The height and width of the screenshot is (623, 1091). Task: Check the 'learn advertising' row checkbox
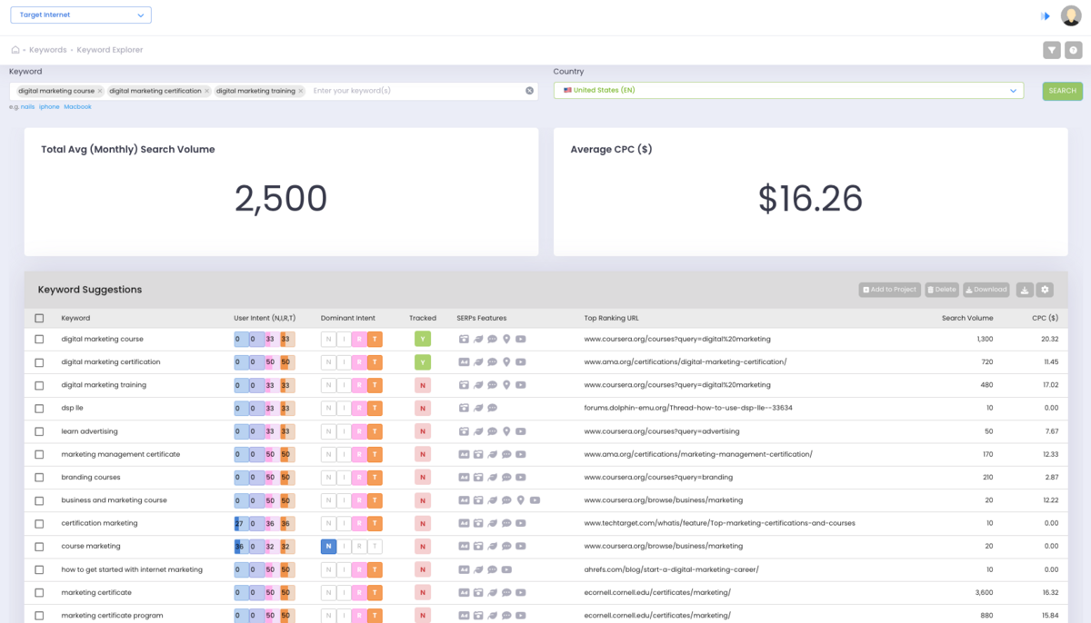(x=39, y=431)
